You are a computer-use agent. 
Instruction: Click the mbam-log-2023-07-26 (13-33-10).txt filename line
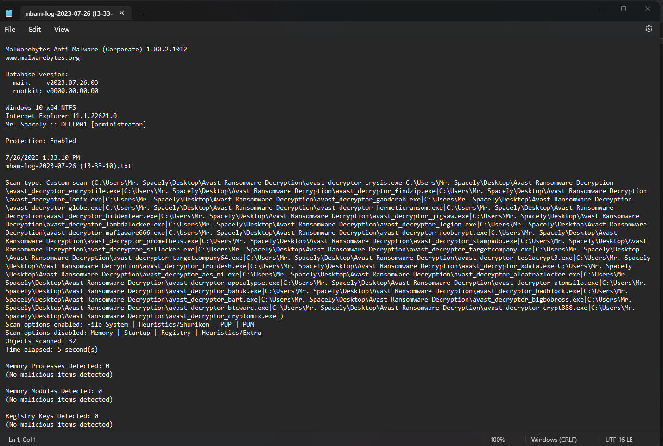(69, 166)
